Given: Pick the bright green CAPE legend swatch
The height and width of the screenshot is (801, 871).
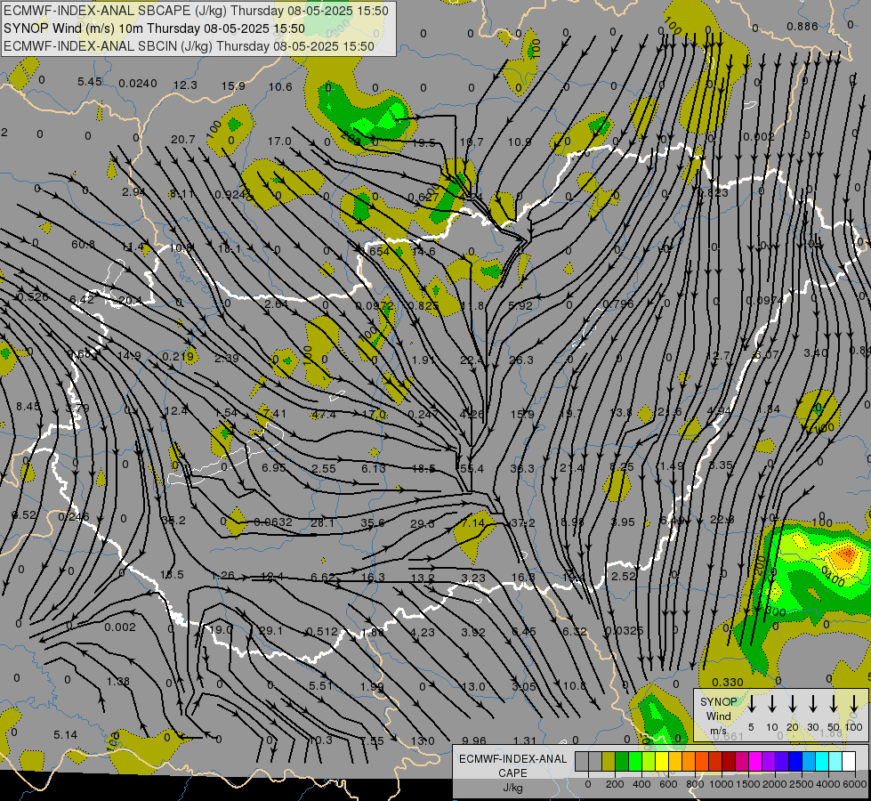Looking at the screenshot, I should tap(635, 761).
